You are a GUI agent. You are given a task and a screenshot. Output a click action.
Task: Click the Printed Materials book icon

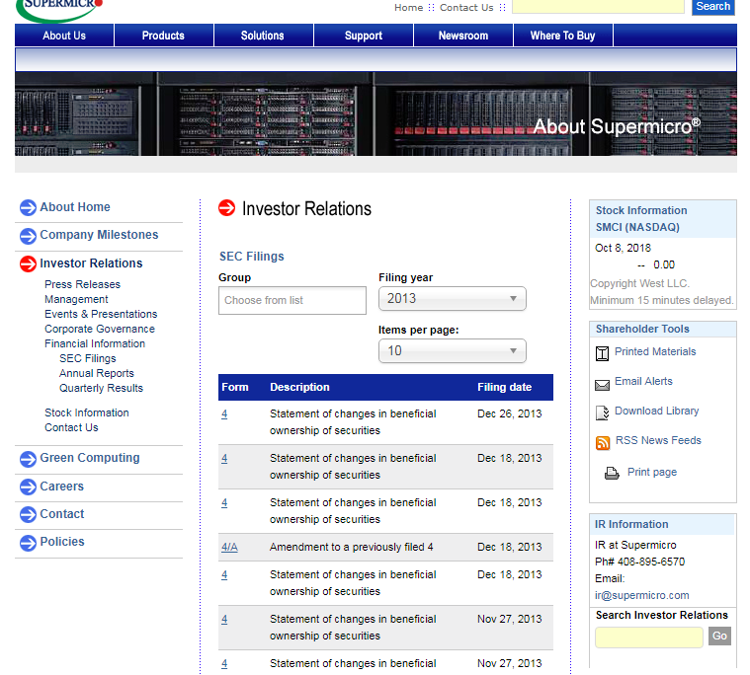tap(602, 353)
